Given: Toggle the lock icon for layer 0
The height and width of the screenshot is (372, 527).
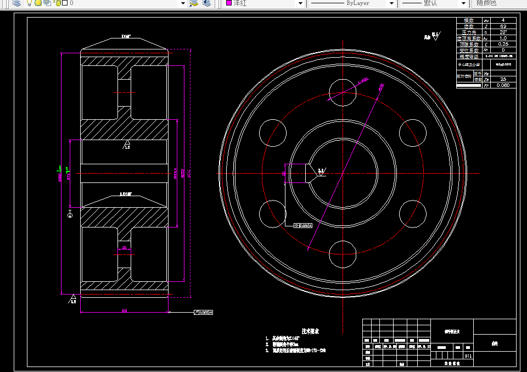Looking at the screenshot, I should point(58,3).
